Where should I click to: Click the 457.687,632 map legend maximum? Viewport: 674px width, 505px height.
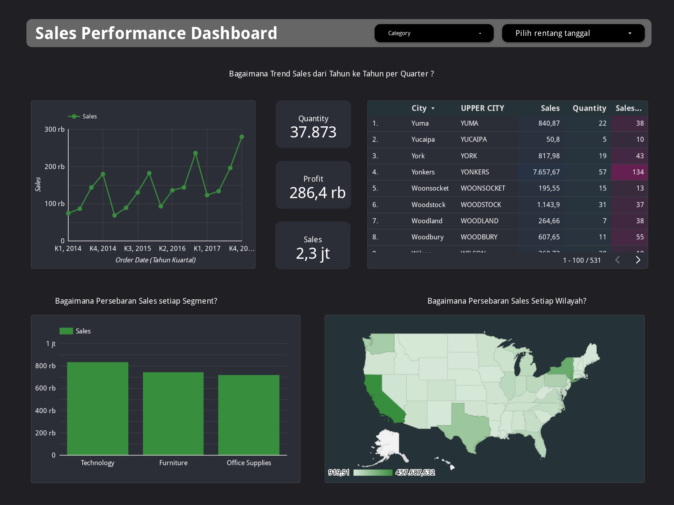click(415, 472)
